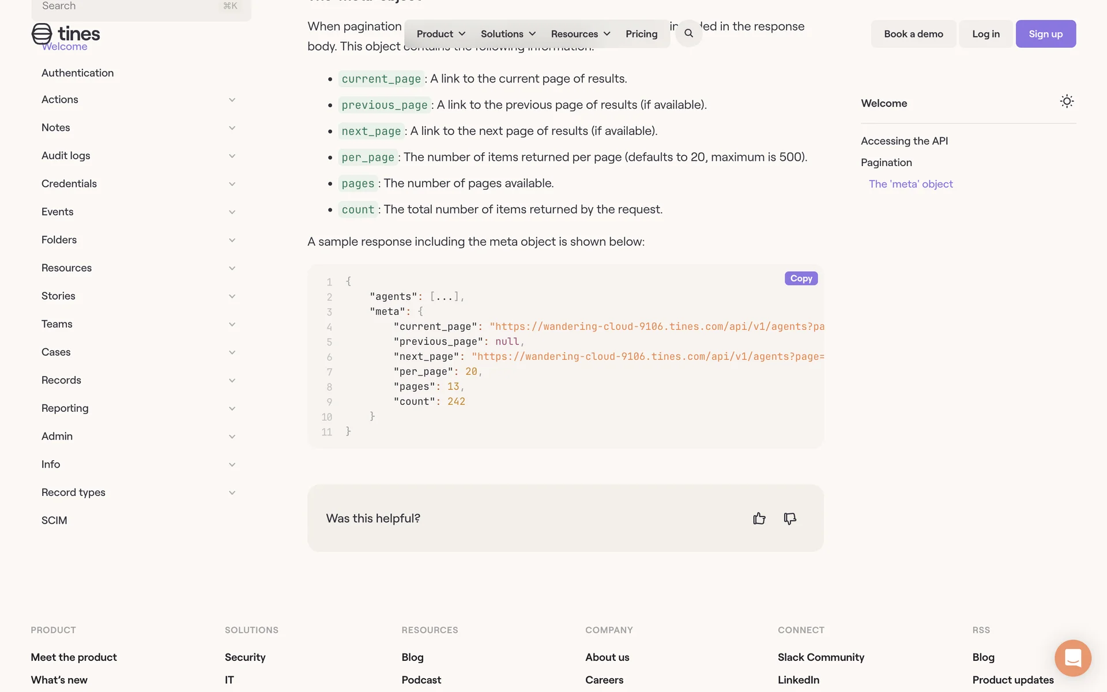Open the chat support bubble
Image resolution: width=1107 pixels, height=692 pixels.
(1072, 657)
